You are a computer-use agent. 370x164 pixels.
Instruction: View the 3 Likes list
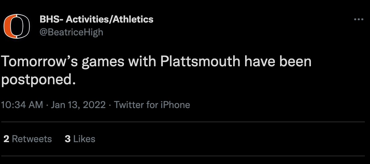[80, 139]
